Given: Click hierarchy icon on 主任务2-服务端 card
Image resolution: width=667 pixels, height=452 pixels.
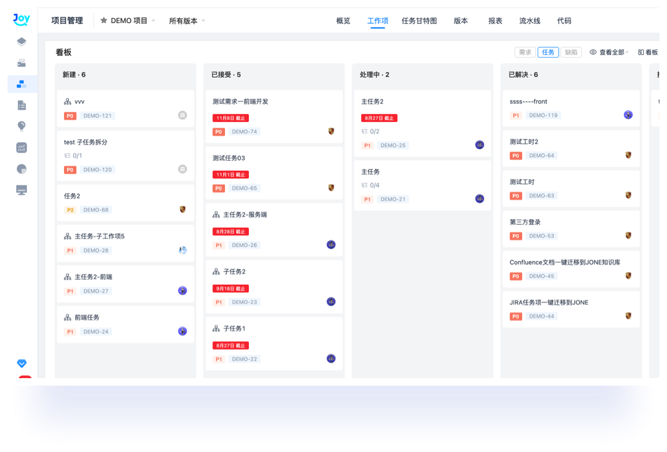Looking at the screenshot, I should pyautogui.click(x=216, y=215).
